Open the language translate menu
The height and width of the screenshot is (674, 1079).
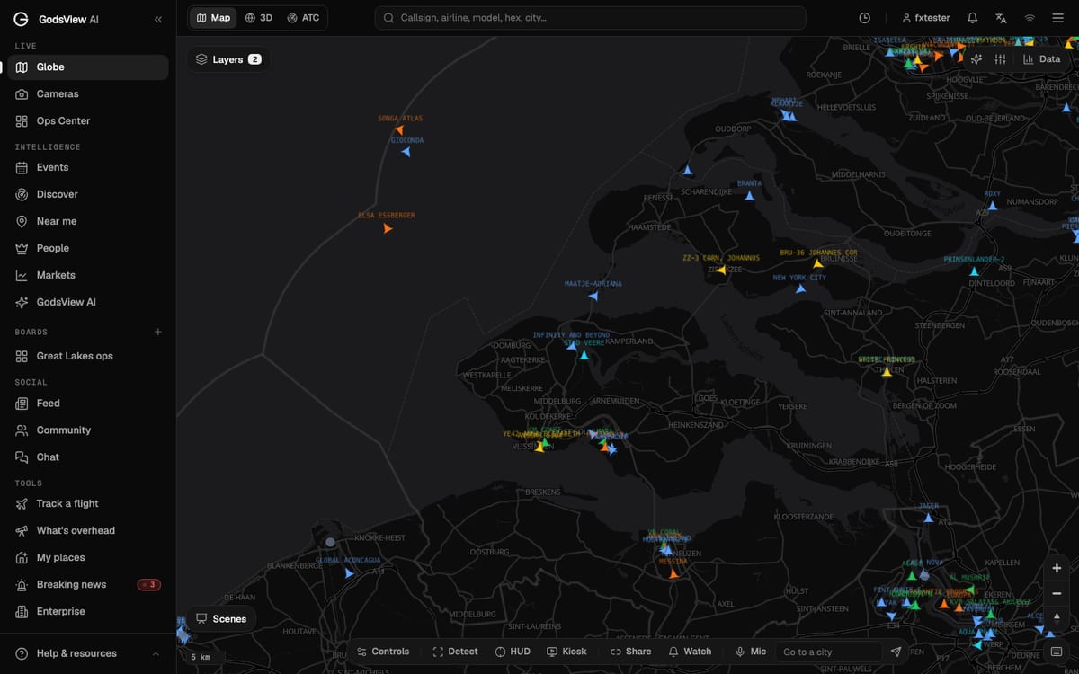pyautogui.click(x=1001, y=18)
